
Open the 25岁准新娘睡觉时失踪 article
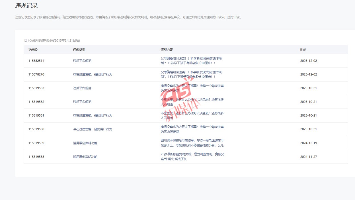(192, 156)
